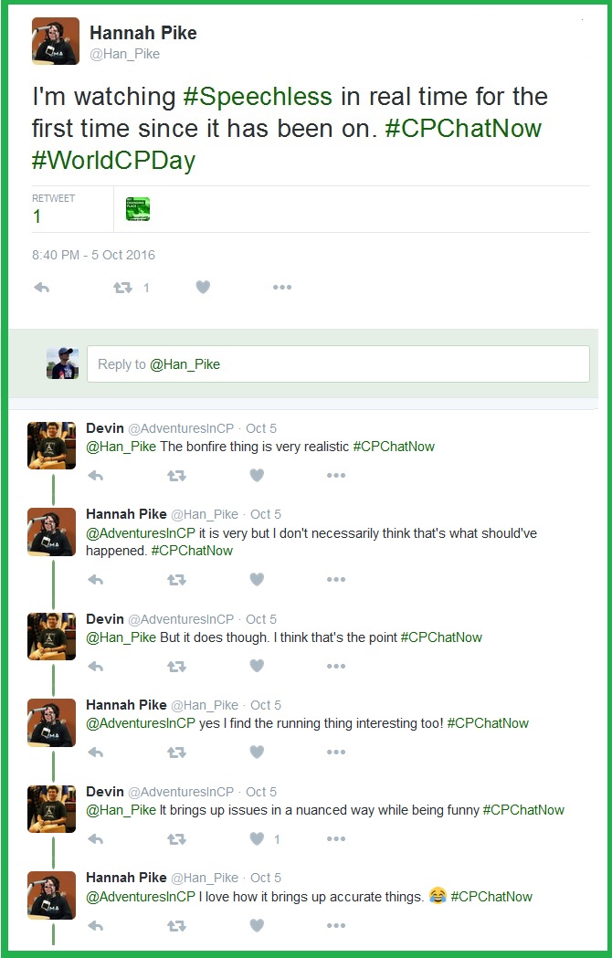The image size is (612, 958).
Task: Like the "running thing interesting" tweet
Action: pyautogui.click(x=257, y=753)
